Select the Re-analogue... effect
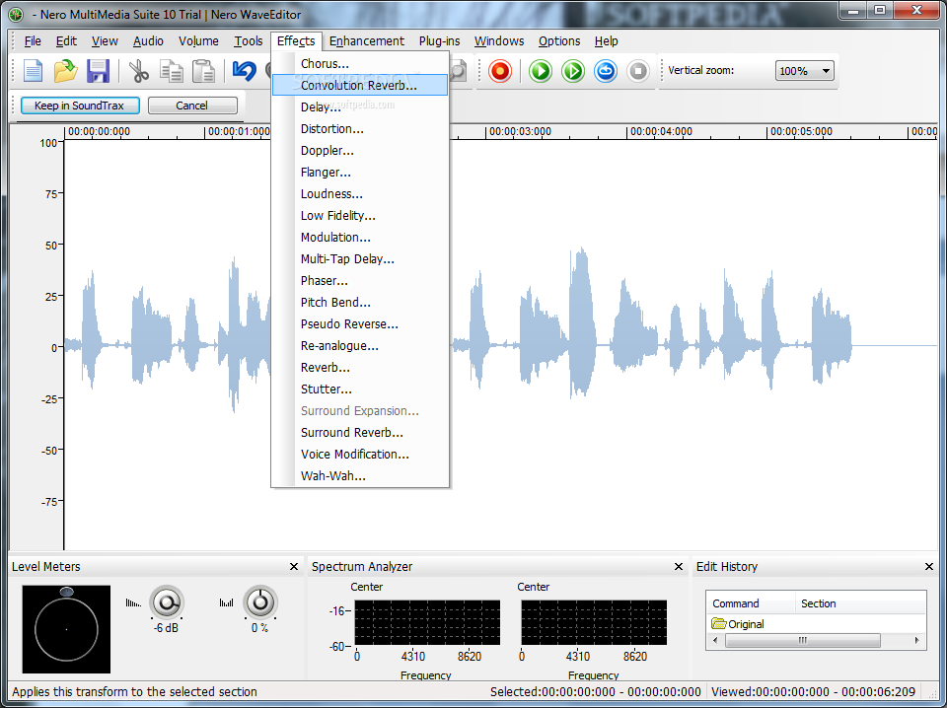The height and width of the screenshot is (708, 947). click(360, 346)
